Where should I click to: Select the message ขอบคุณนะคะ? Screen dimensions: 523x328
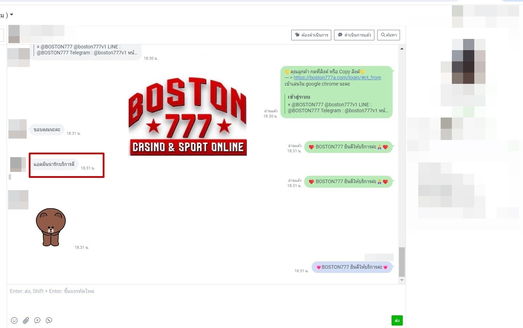(x=47, y=129)
